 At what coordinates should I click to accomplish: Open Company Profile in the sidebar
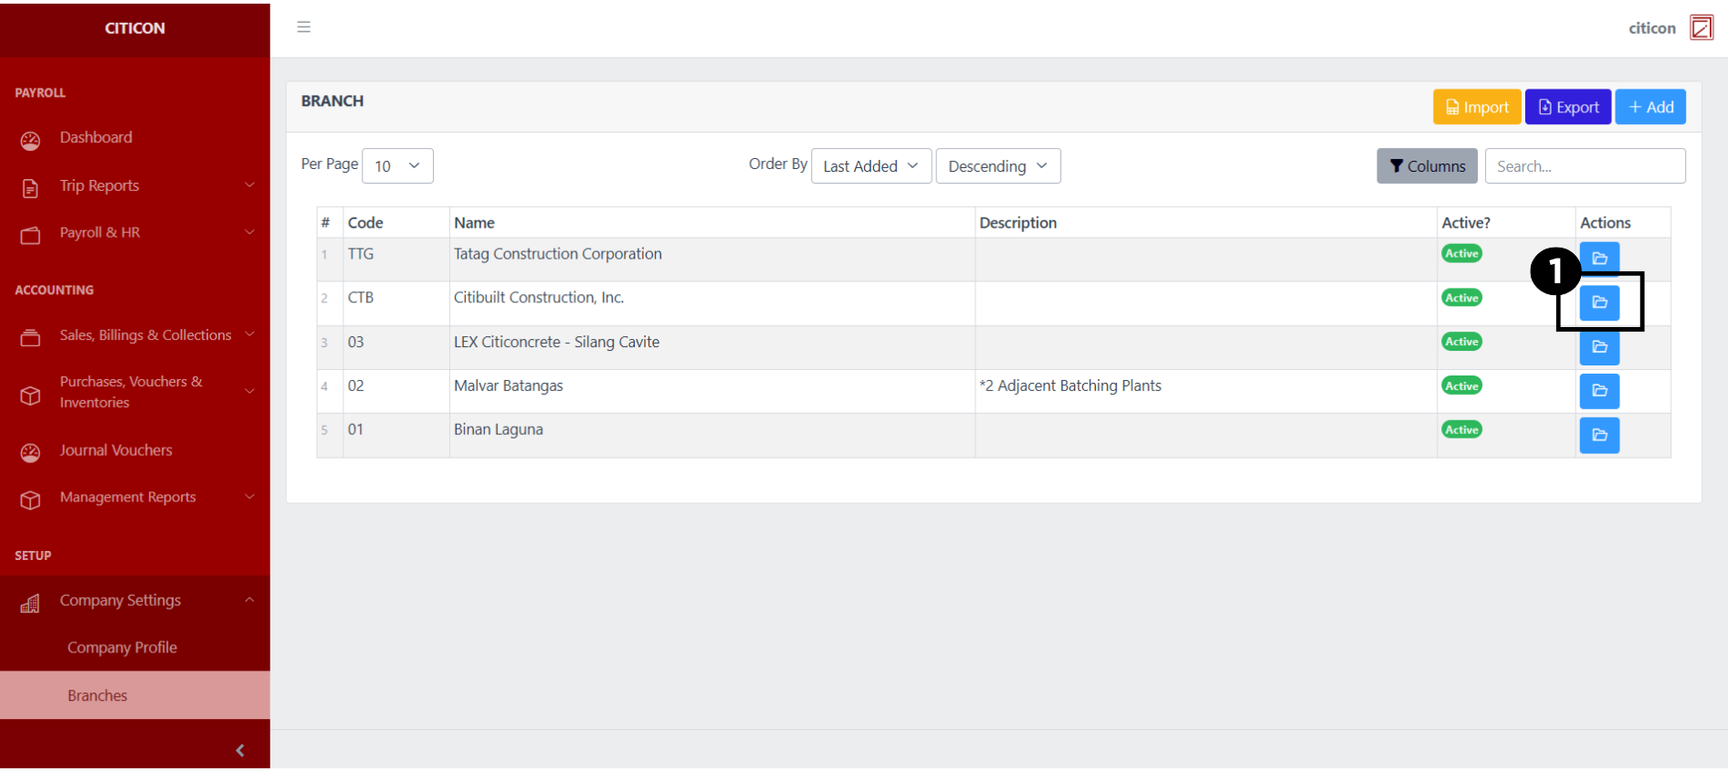tap(122, 648)
